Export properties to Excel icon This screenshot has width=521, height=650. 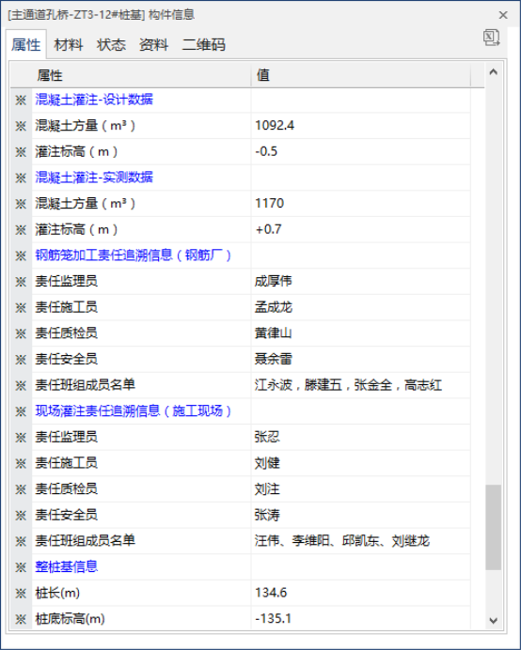[491, 38]
